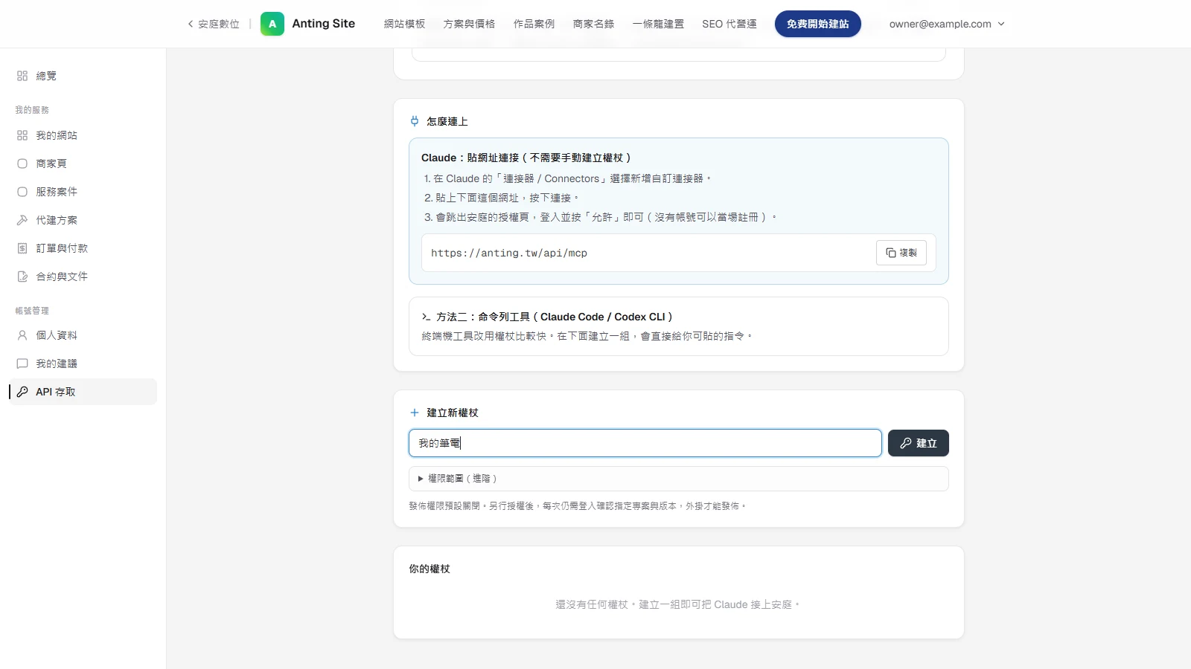This screenshot has width=1191, height=669.
Task: Click the green Anting Site logo icon
Action: (272, 24)
